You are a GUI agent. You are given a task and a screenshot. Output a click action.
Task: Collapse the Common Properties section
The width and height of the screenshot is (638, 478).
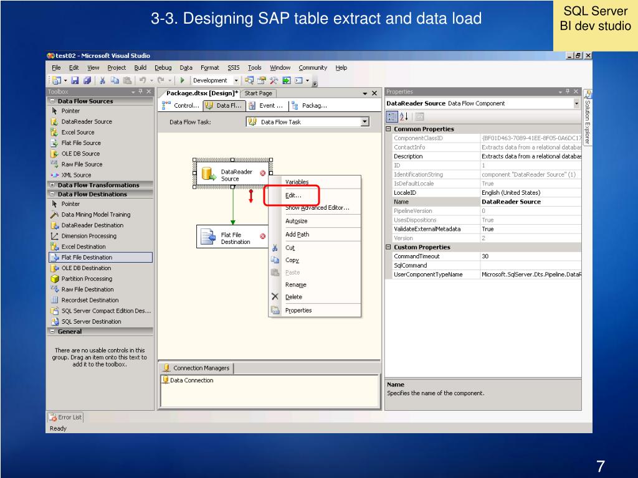pos(389,129)
